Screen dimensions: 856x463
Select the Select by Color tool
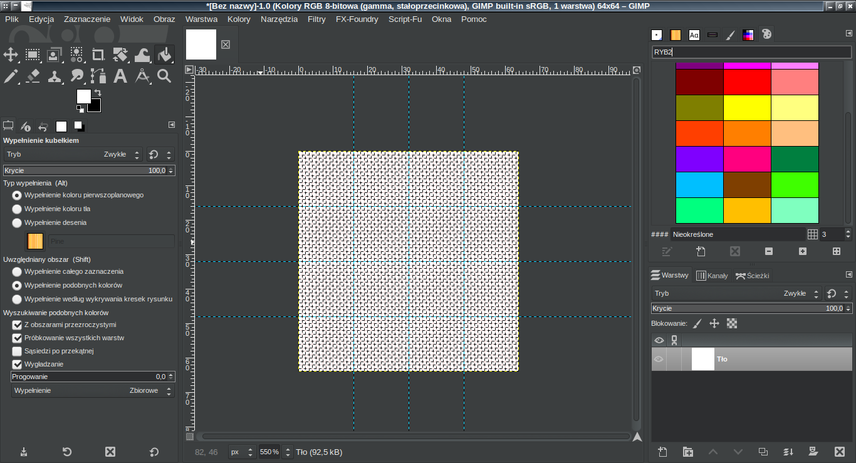tap(76, 55)
